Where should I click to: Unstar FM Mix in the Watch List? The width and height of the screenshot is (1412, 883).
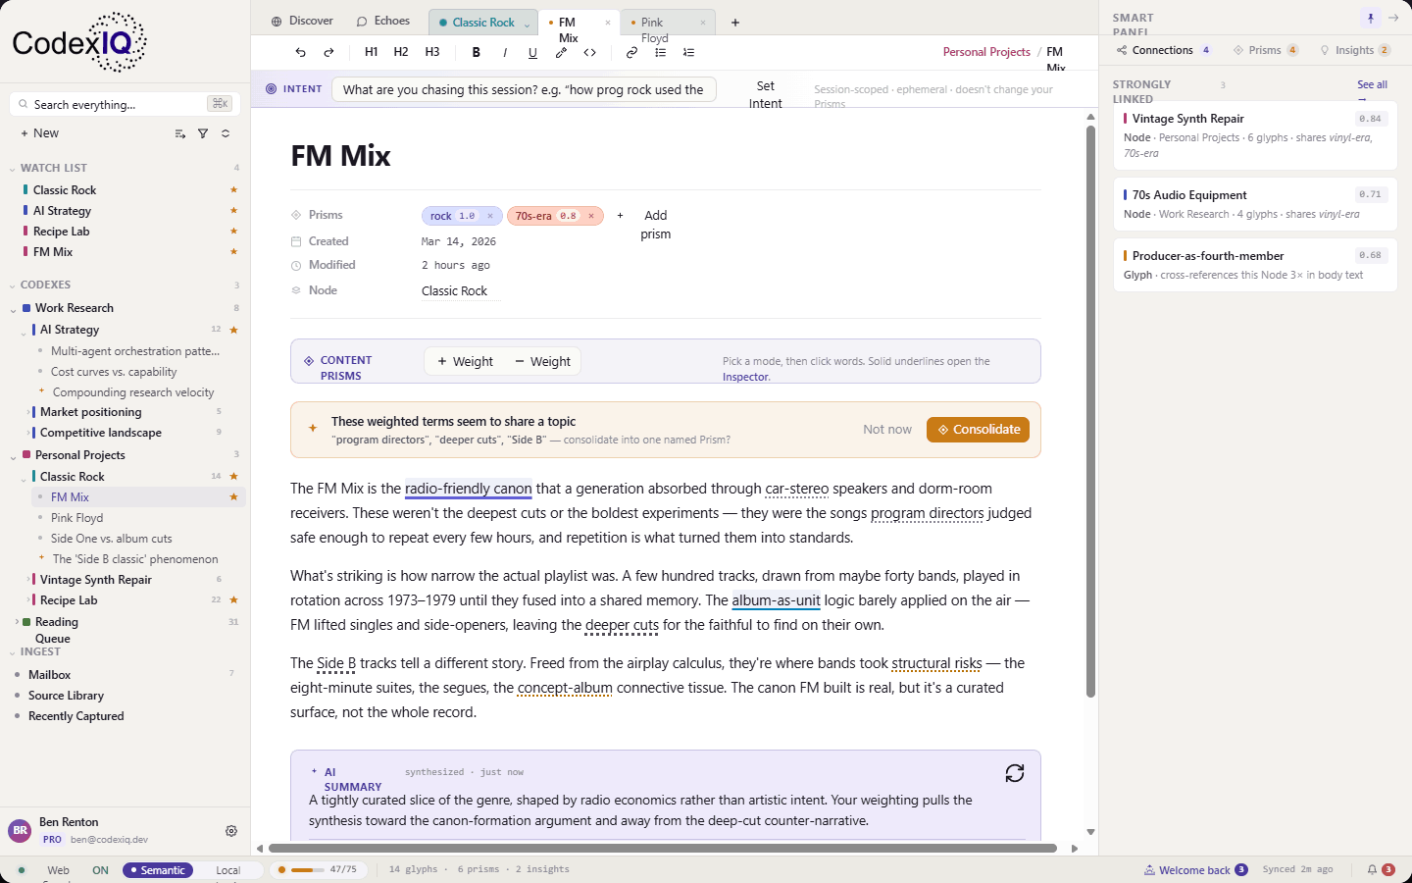pyautogui.click(x=233, y=252)
